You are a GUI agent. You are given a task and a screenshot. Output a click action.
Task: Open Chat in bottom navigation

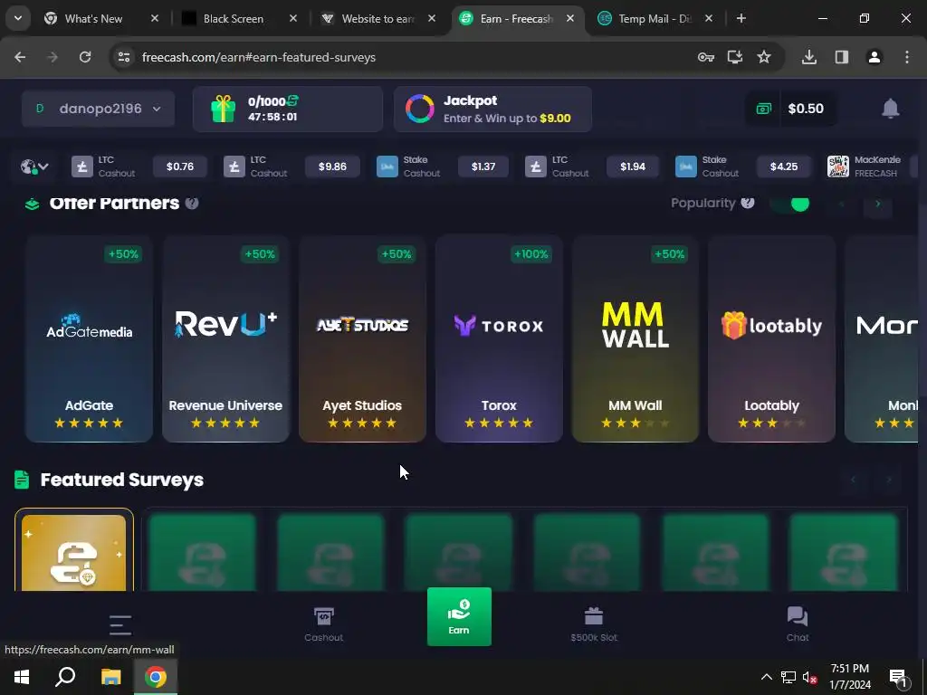(x=798, y=624)
